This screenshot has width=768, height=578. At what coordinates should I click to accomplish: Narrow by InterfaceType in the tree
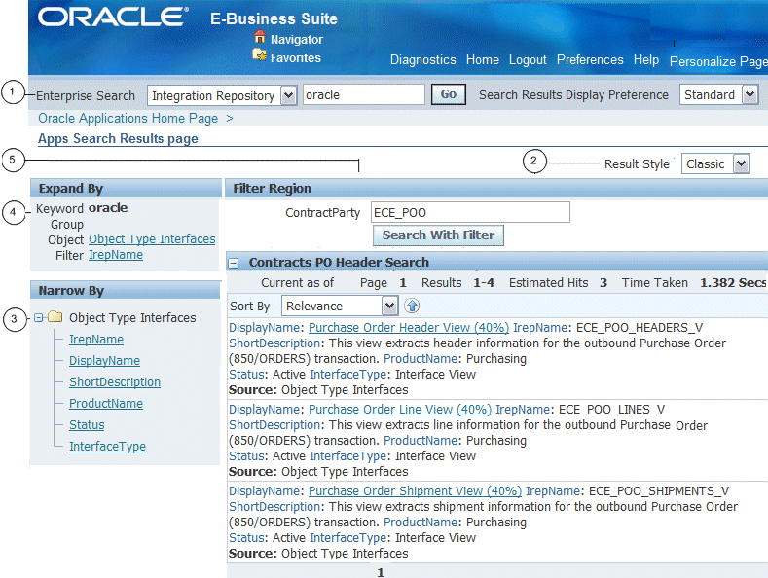[x=107, y=447]
